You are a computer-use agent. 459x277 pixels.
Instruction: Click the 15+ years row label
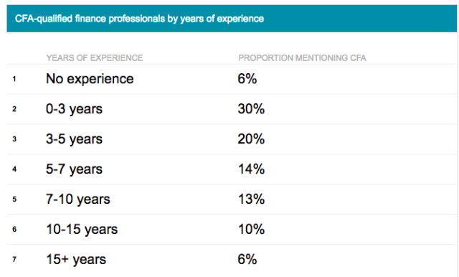coord(76,260)
